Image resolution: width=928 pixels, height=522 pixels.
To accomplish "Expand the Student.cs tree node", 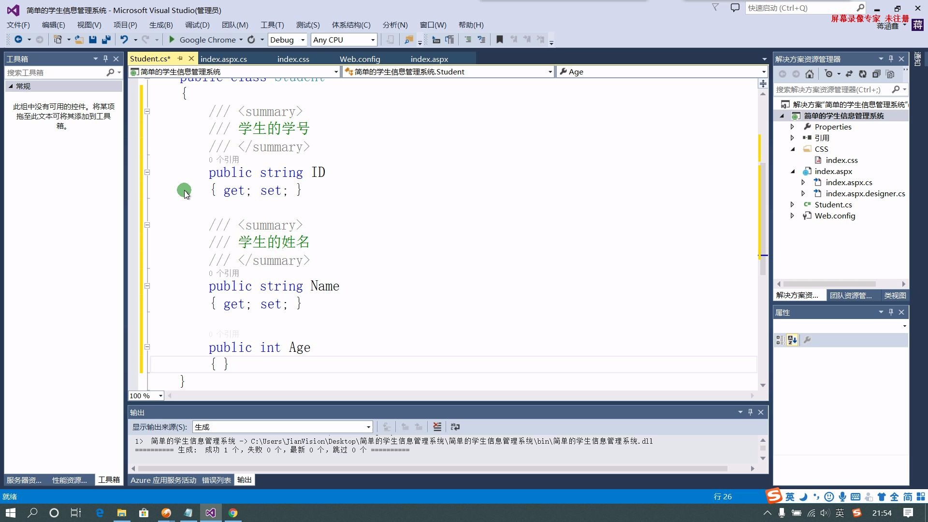I will pyautogui.click(x=792, y=204).
